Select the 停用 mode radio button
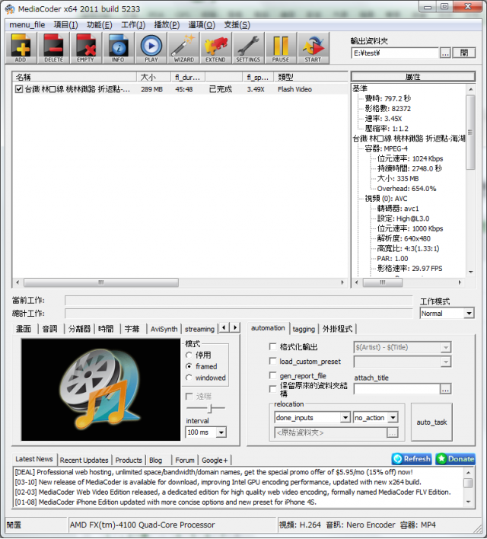This screenshot has height=539, width=487. 189,355
